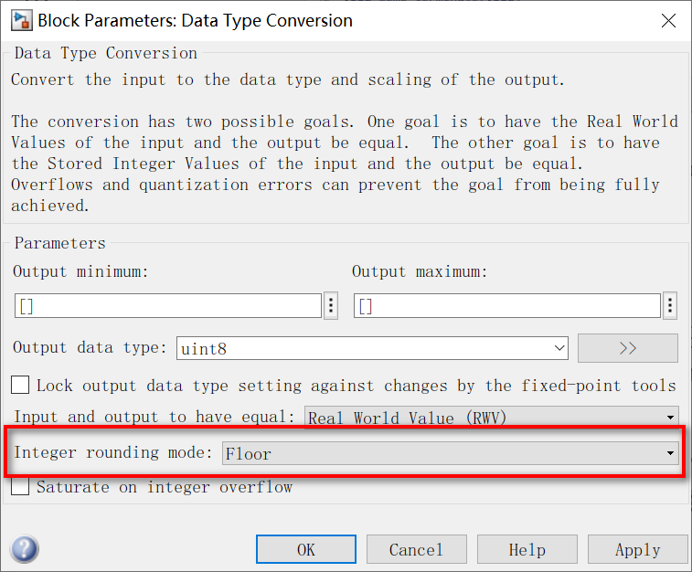Enable Saturate on integer overflow checkbox
Screen dimensions: 692x572
click(20, 486)
